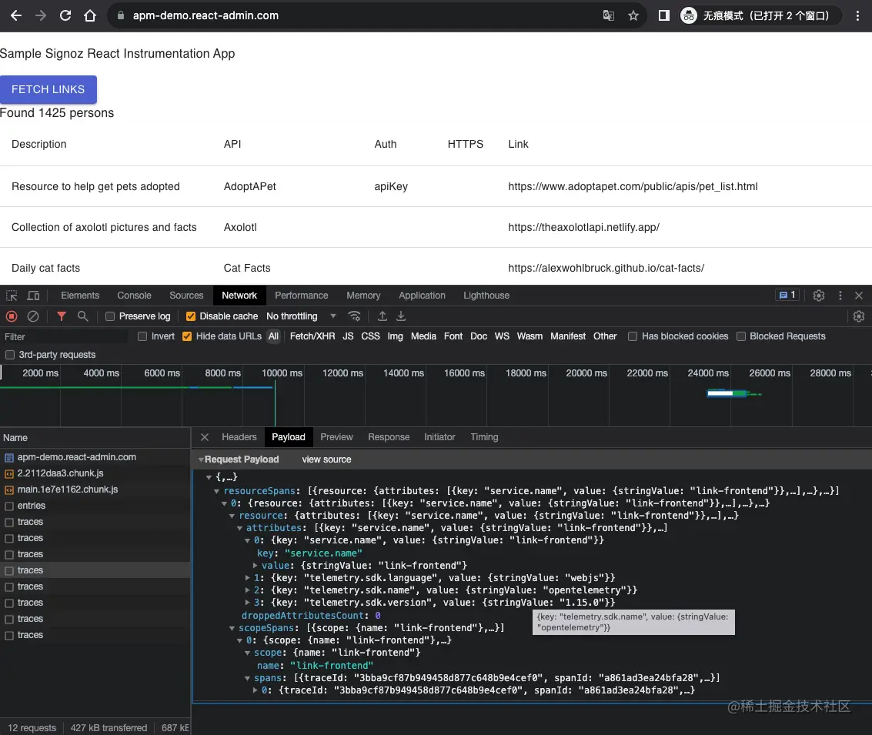Viewport: 872px width, 735px height.
Task: Open DevTools customize three-dot menu
Action: 840,296
